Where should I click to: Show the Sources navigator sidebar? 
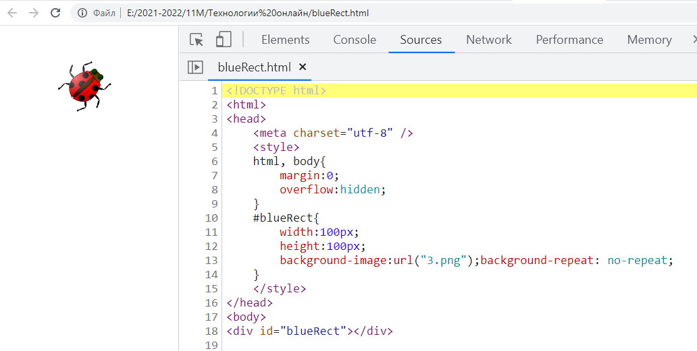[x=195, y=67]
